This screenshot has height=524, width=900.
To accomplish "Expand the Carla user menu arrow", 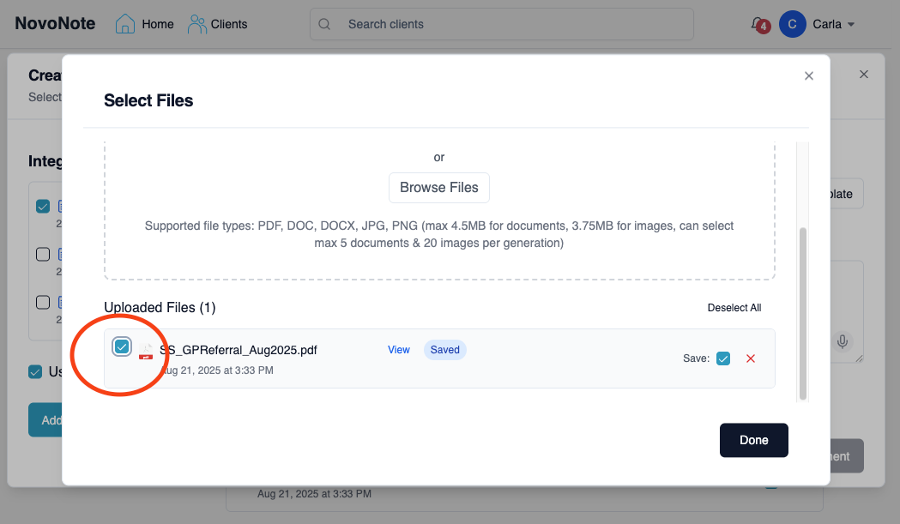I will (x=851, y=25).
